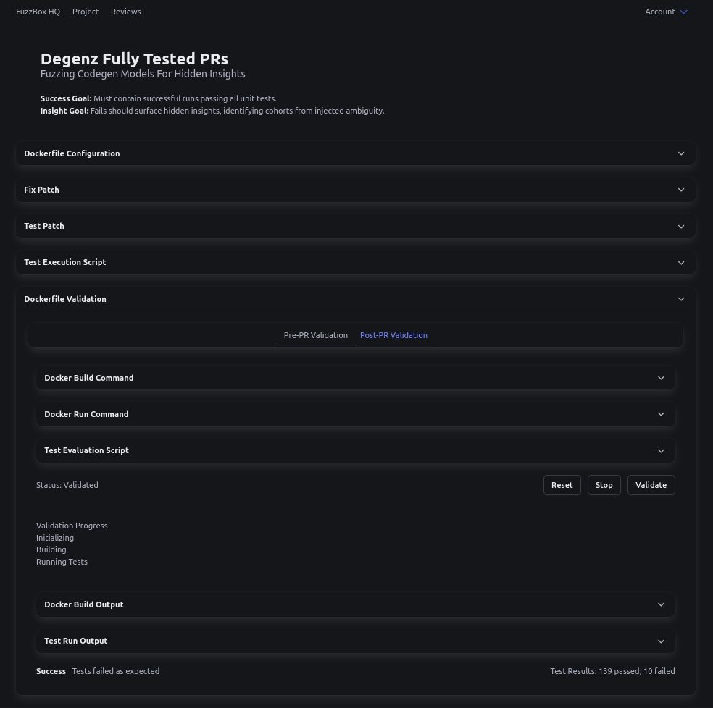Click the Test Results summary text
Image resolution: width=713 pixels, height=708 pixels.
pyautogui.click(x=612, y=671)
